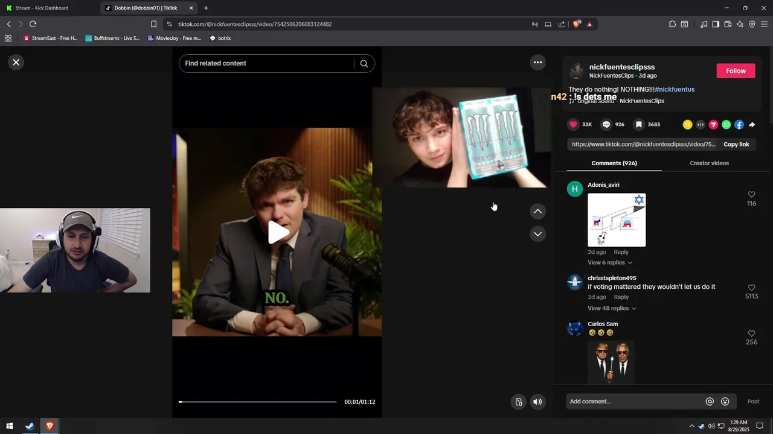Go back with the browser back arrow
The image size is (773, 434).
pos(8,24)
